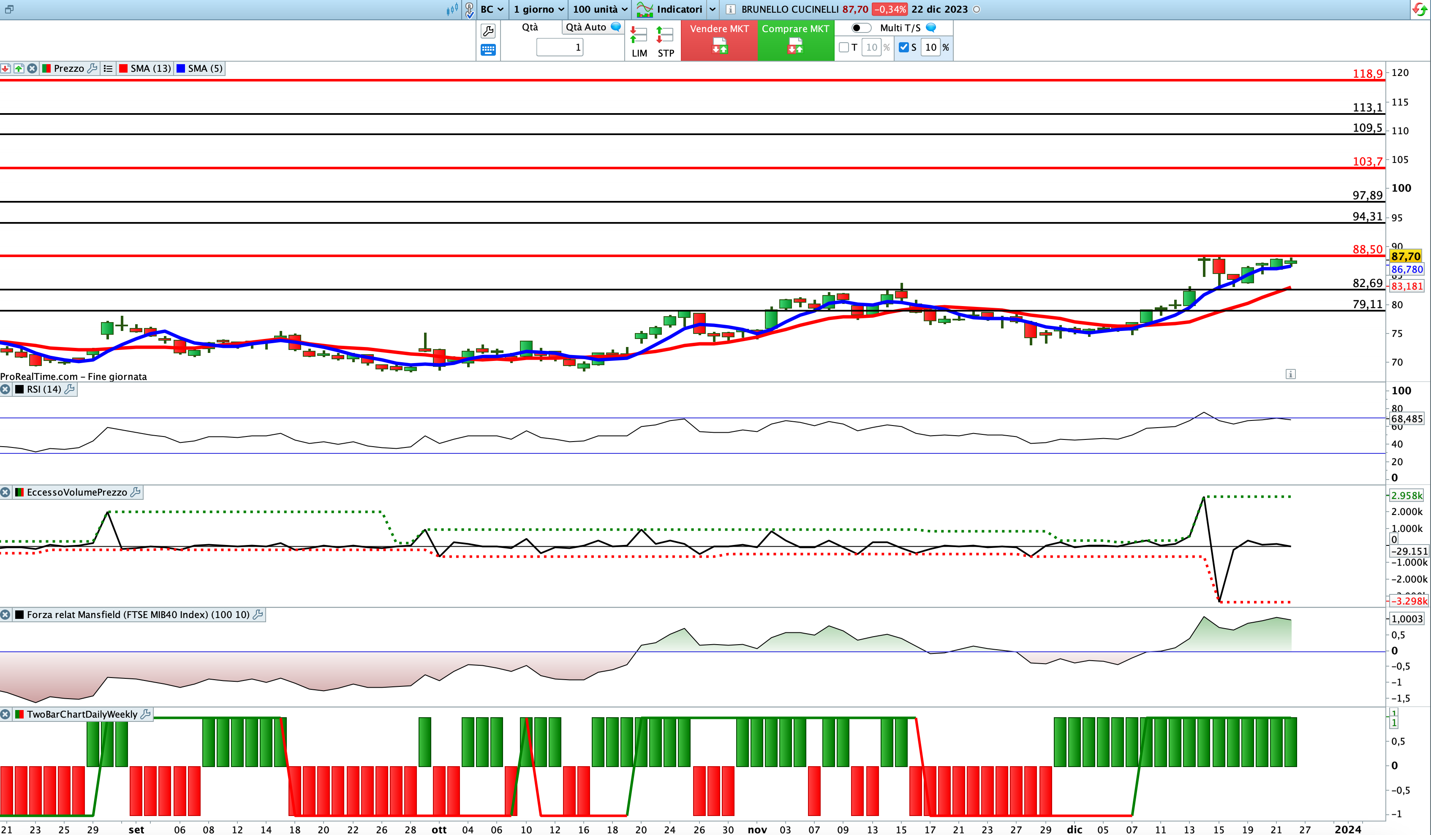Toggle the Multi T/S switch
Screen dimensions: 1431x835
pyautogui.click(x=861, y=28)
